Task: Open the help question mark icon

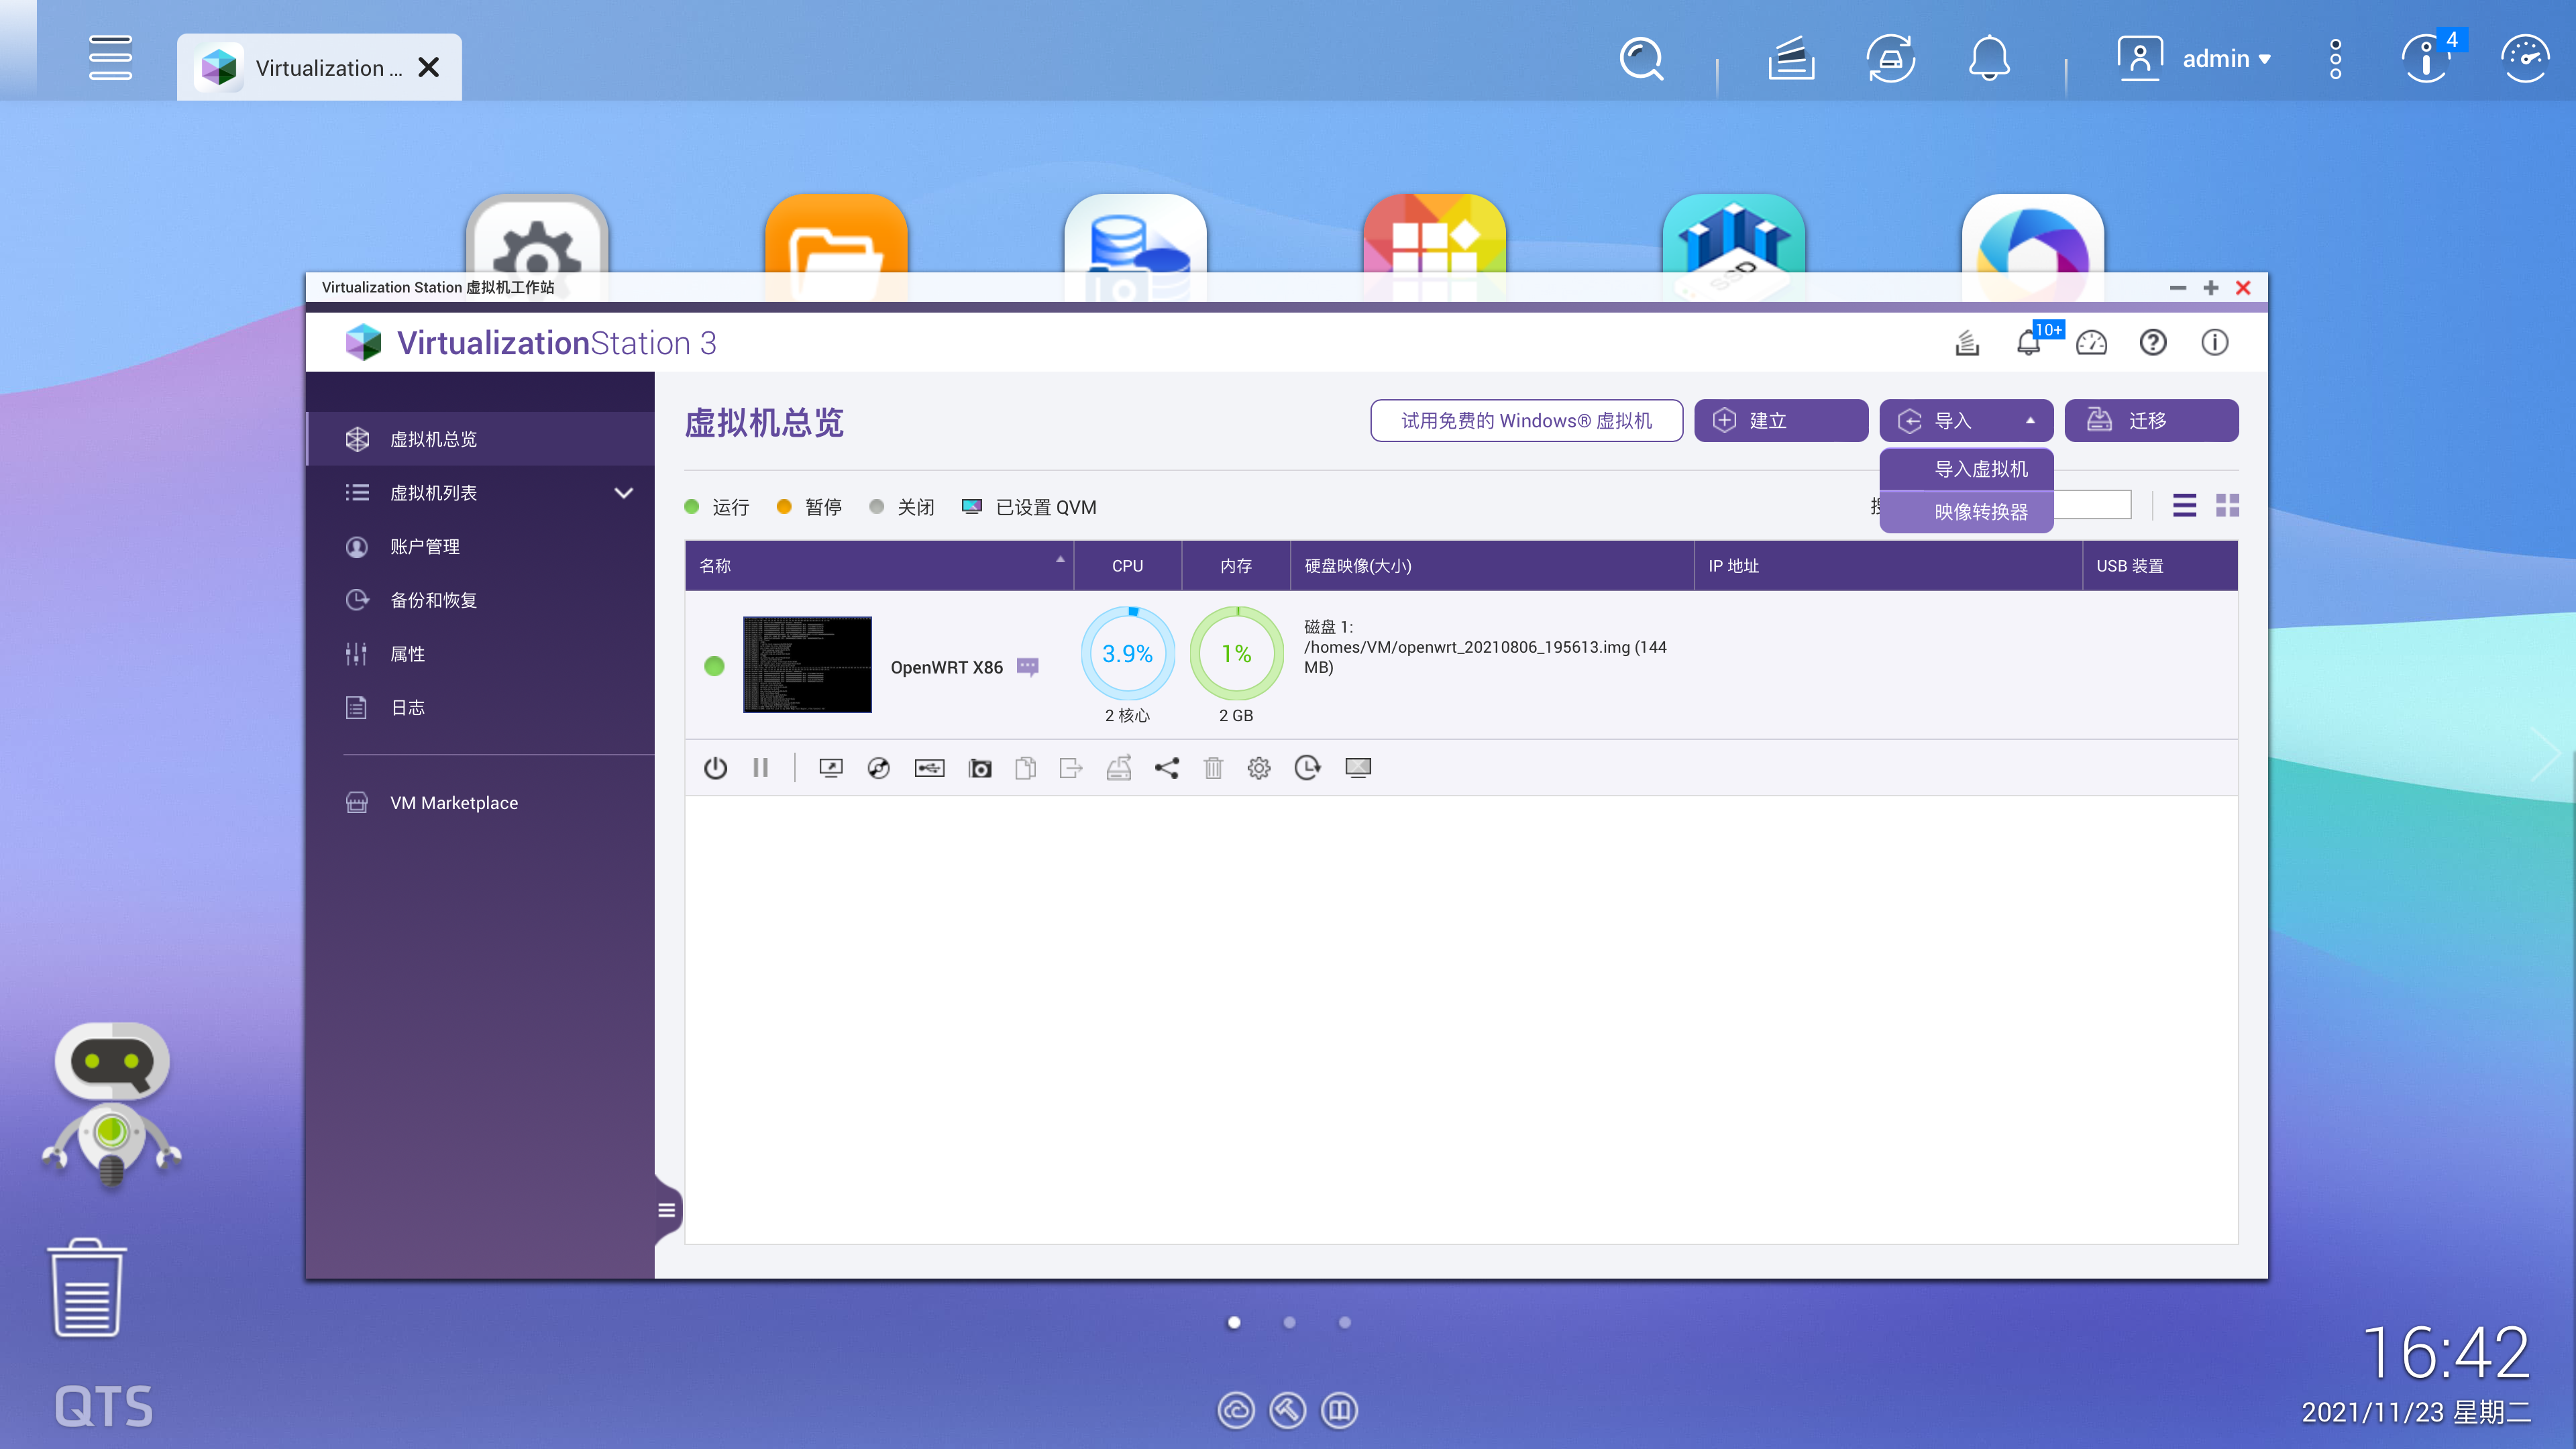Action: coord(2153,343)
